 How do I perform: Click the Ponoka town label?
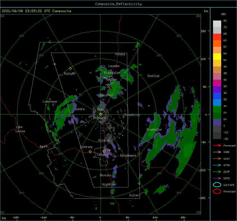click(120, 54)
